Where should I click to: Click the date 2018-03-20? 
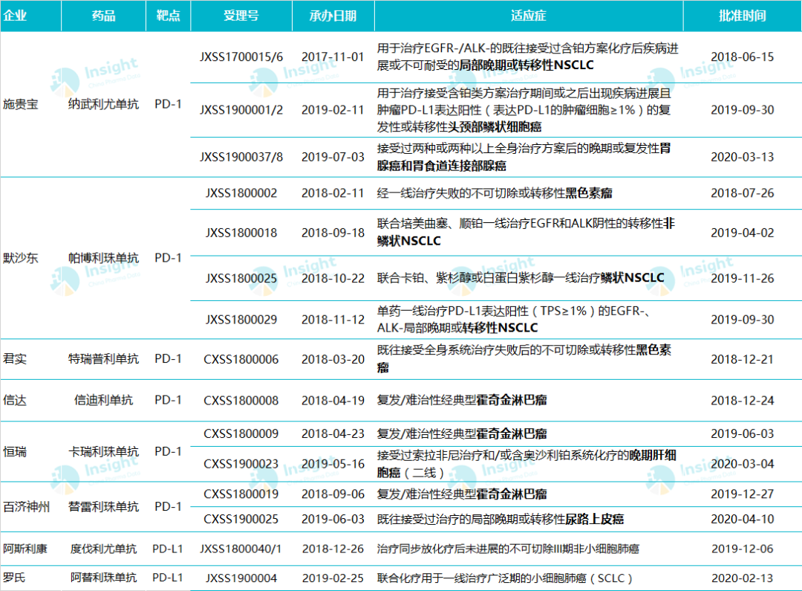click(333, 360)
